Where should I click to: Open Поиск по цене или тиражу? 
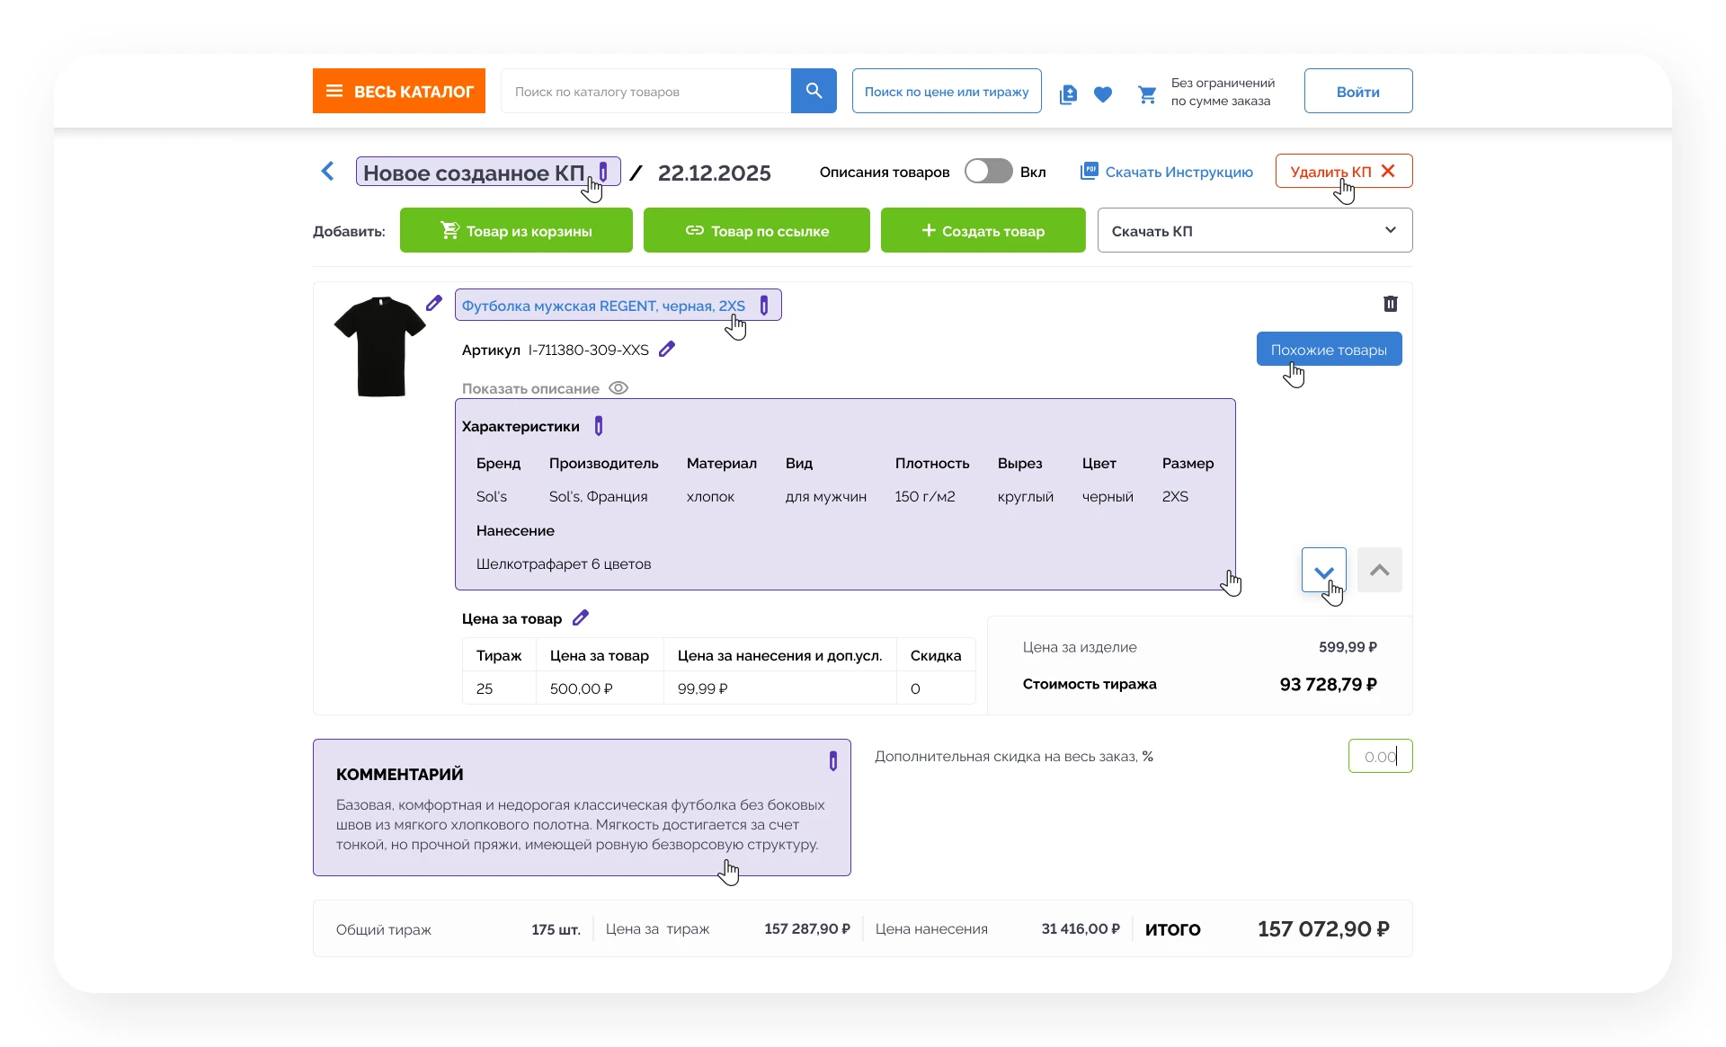pyautogui.click(x=947, y=91)
